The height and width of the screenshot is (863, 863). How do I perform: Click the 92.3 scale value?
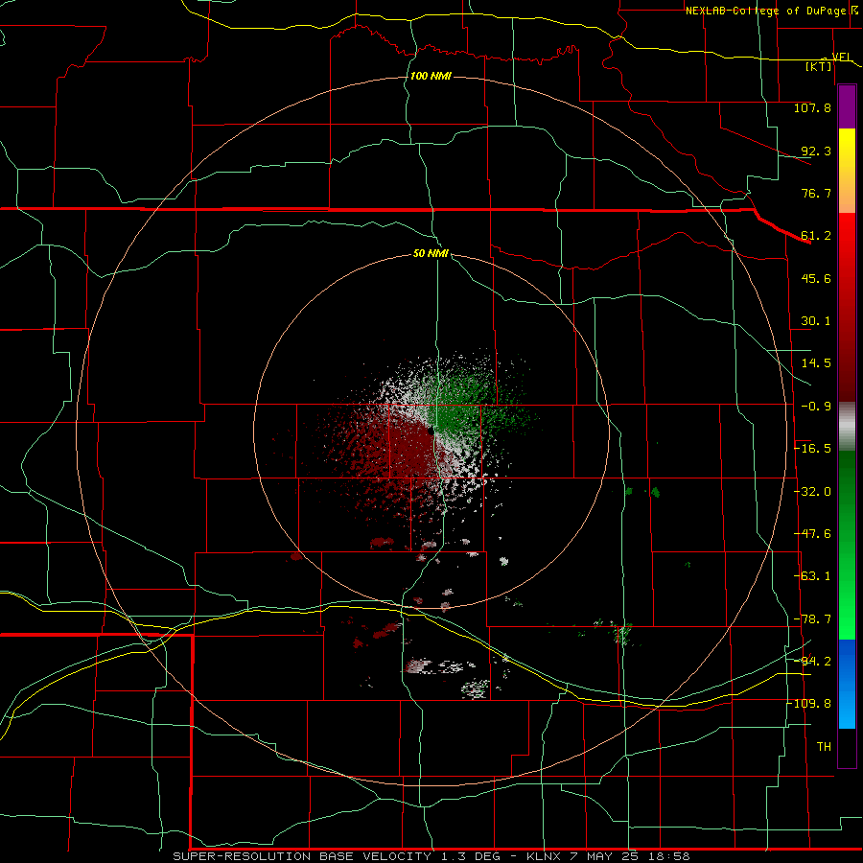816,151
